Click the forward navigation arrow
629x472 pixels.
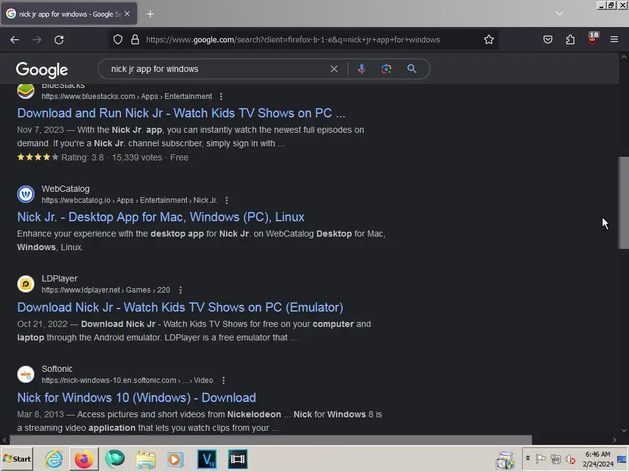point(37,40)
